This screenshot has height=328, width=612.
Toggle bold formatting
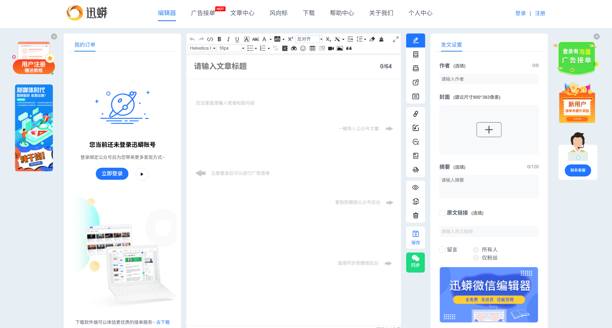219,39
